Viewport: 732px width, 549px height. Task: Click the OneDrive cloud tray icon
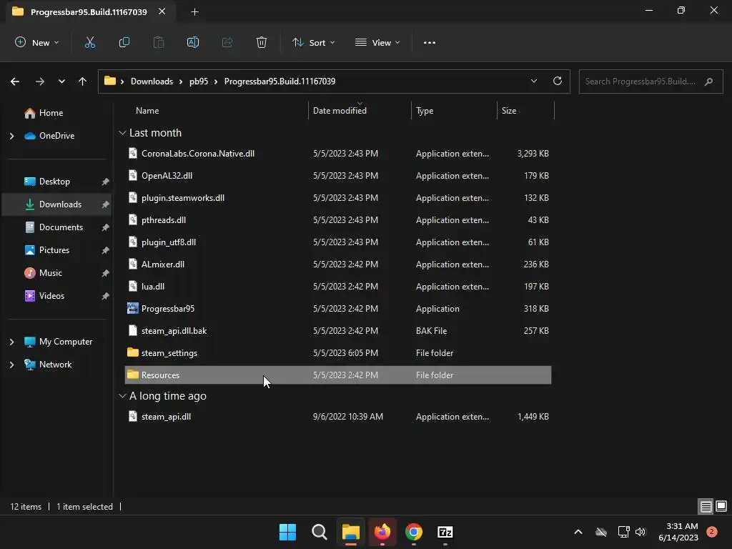601,532
